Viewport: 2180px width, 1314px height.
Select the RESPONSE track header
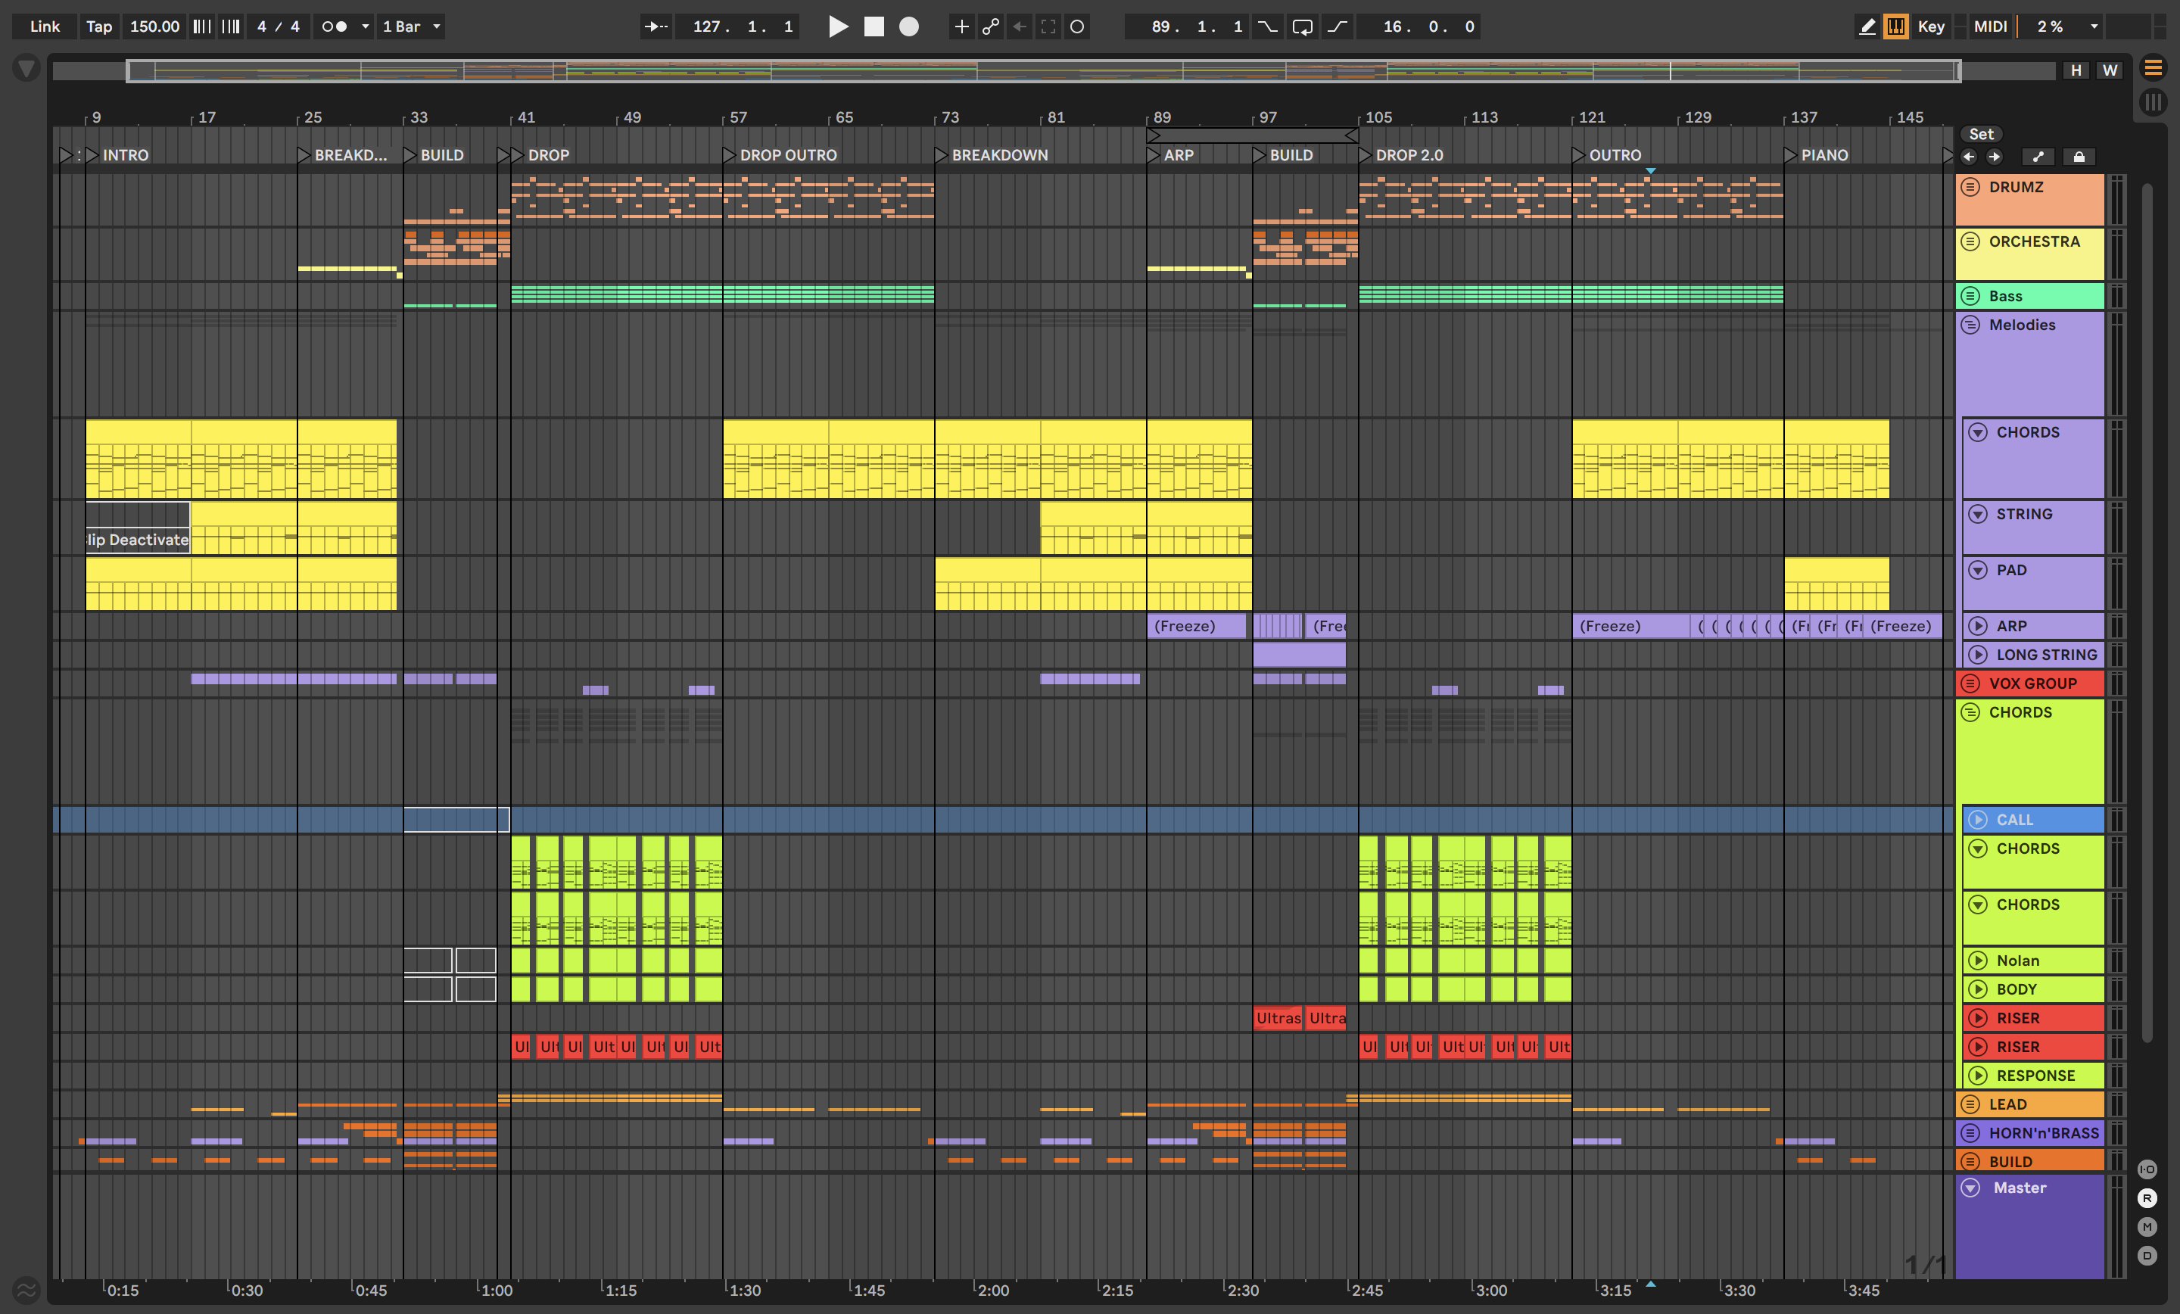[2033, 1075]
